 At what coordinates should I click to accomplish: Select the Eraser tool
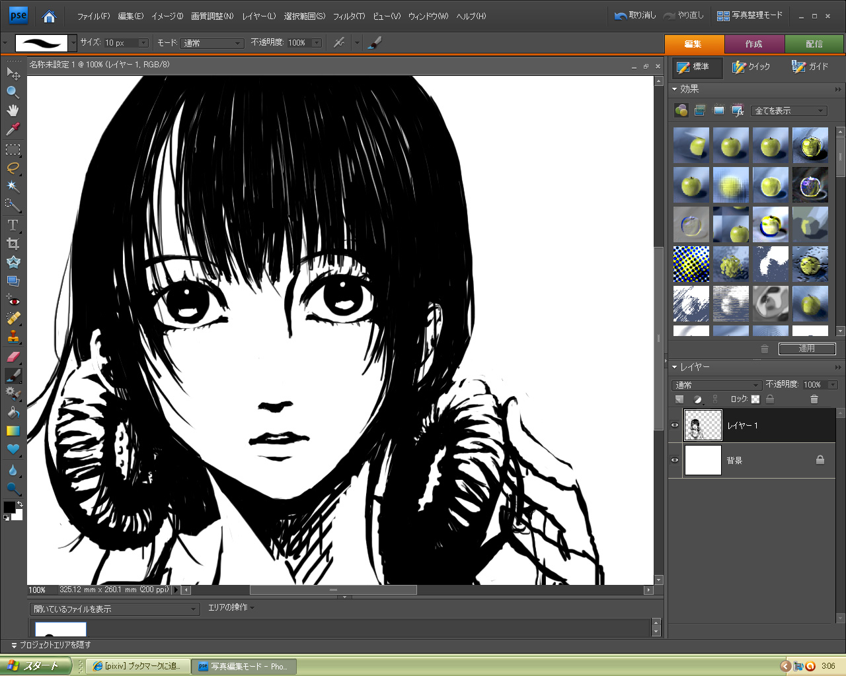pos(13,356)
